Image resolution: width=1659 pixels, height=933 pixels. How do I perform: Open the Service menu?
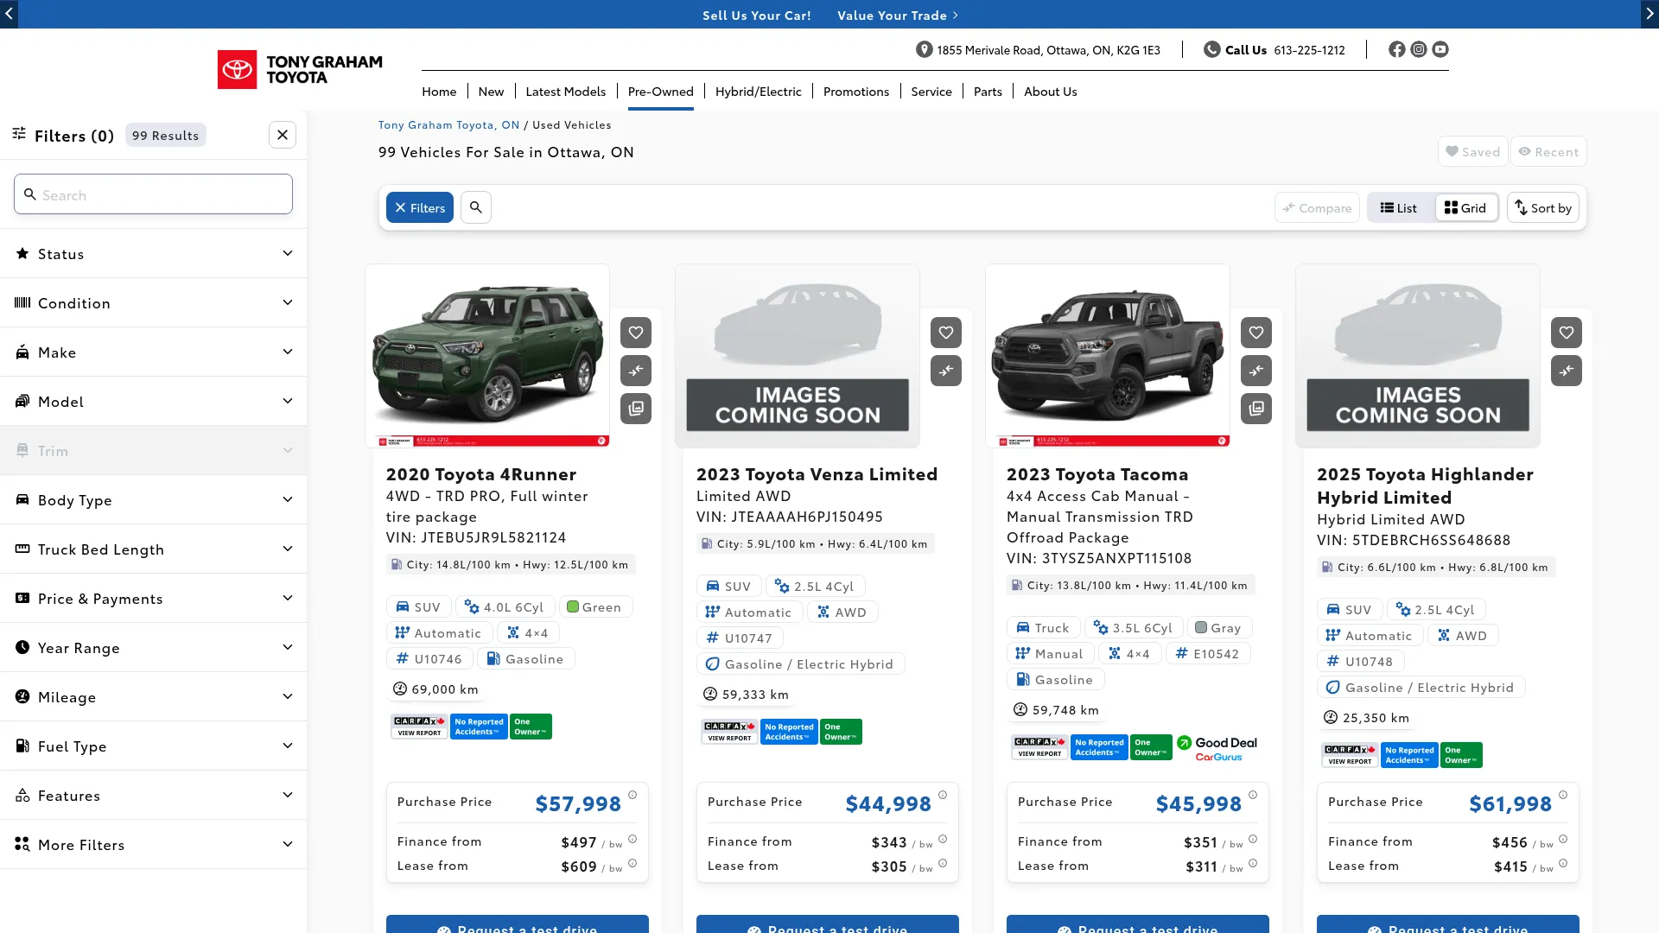coord(931,92)
